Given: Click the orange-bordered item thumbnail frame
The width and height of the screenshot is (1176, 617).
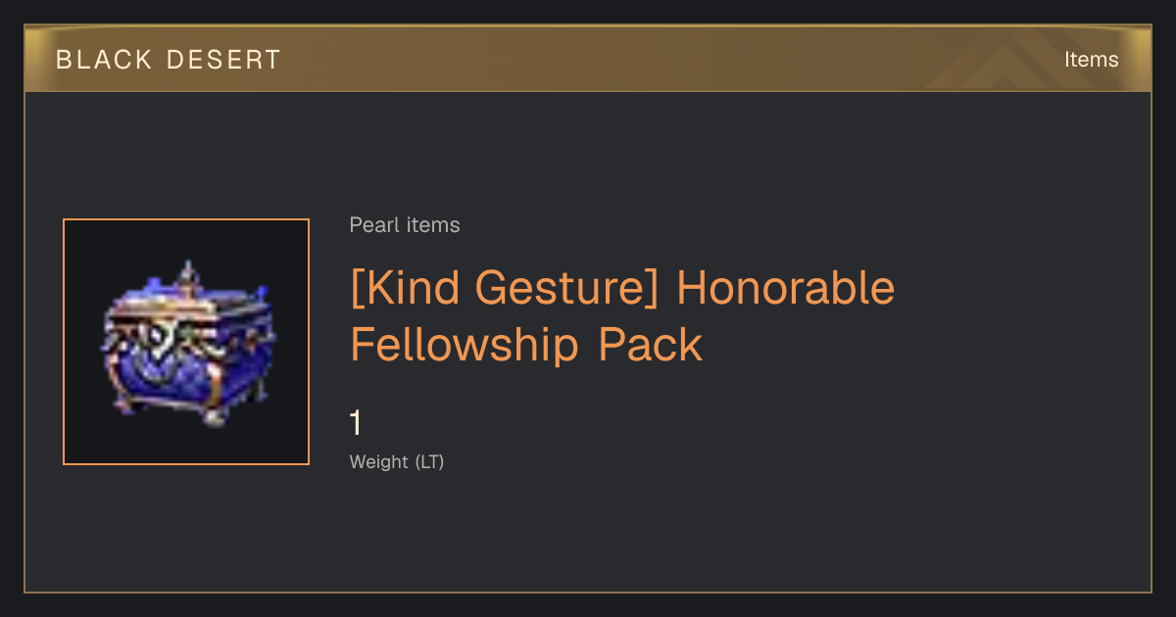Looking at the screenshot, I should point(186,342).
